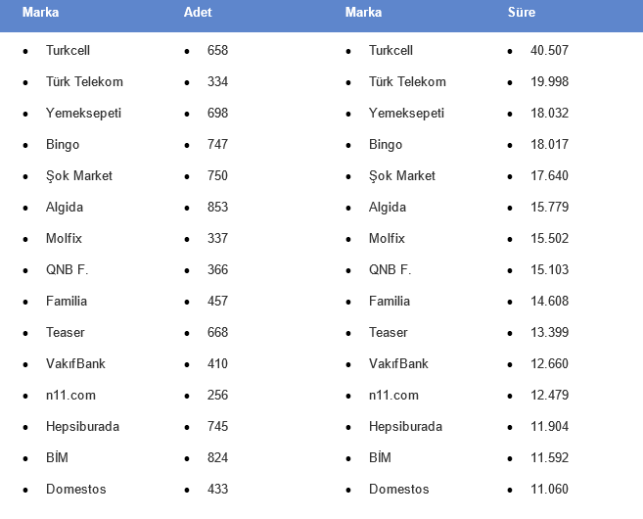
Task: Click the 698 Yemeksepeti count value
Action: coord(217,114)
